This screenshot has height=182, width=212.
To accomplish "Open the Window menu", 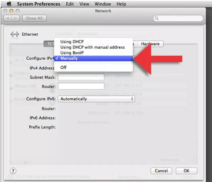I will [x=103, y=4].
